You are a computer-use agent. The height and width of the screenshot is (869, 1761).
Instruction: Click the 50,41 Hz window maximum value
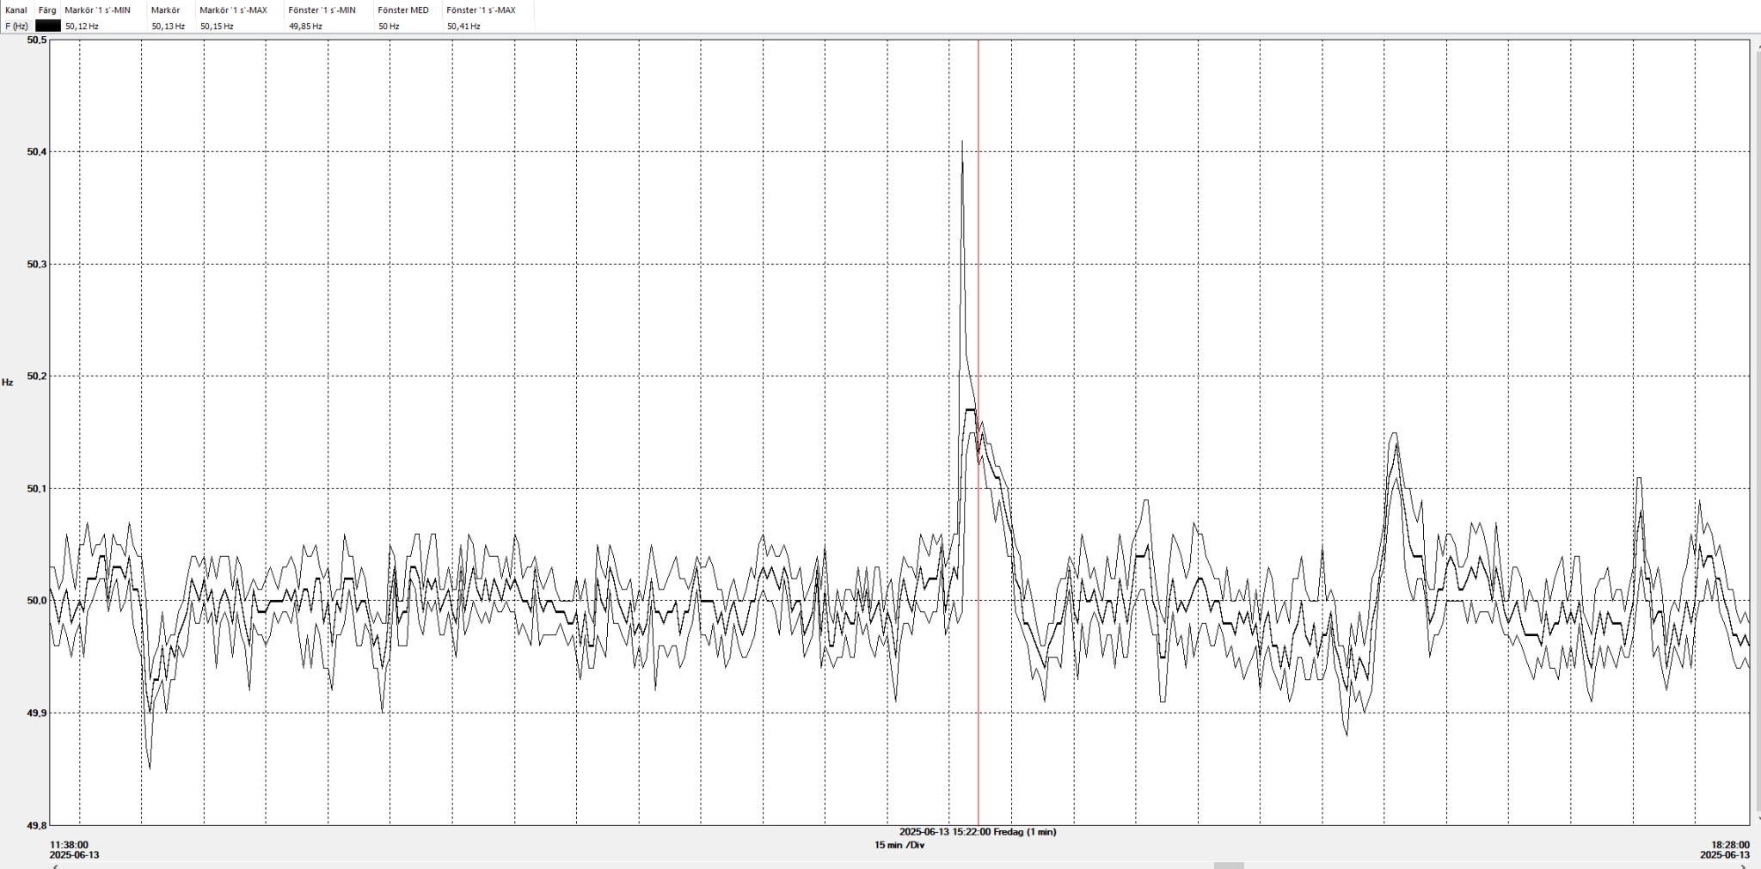463,27
